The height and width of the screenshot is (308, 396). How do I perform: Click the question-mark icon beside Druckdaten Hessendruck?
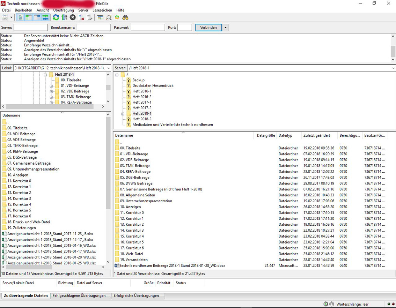[x=129, y=86]
